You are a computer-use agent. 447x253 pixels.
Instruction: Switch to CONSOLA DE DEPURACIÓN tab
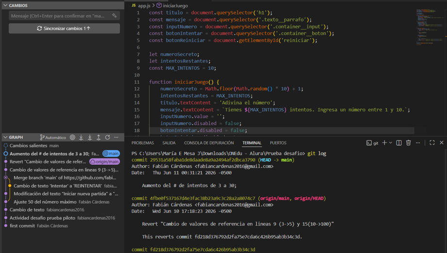[x=209, y=143]
